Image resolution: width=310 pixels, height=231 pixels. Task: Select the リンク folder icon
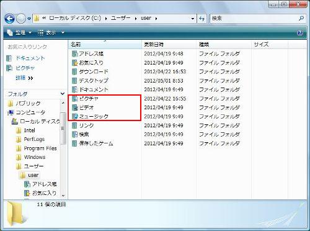tap(74, 125)
